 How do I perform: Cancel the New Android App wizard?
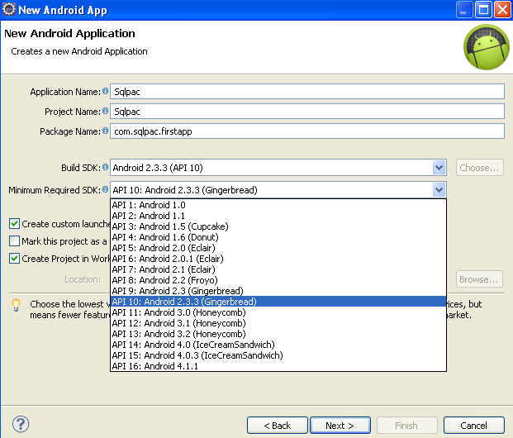pos(473,426)
